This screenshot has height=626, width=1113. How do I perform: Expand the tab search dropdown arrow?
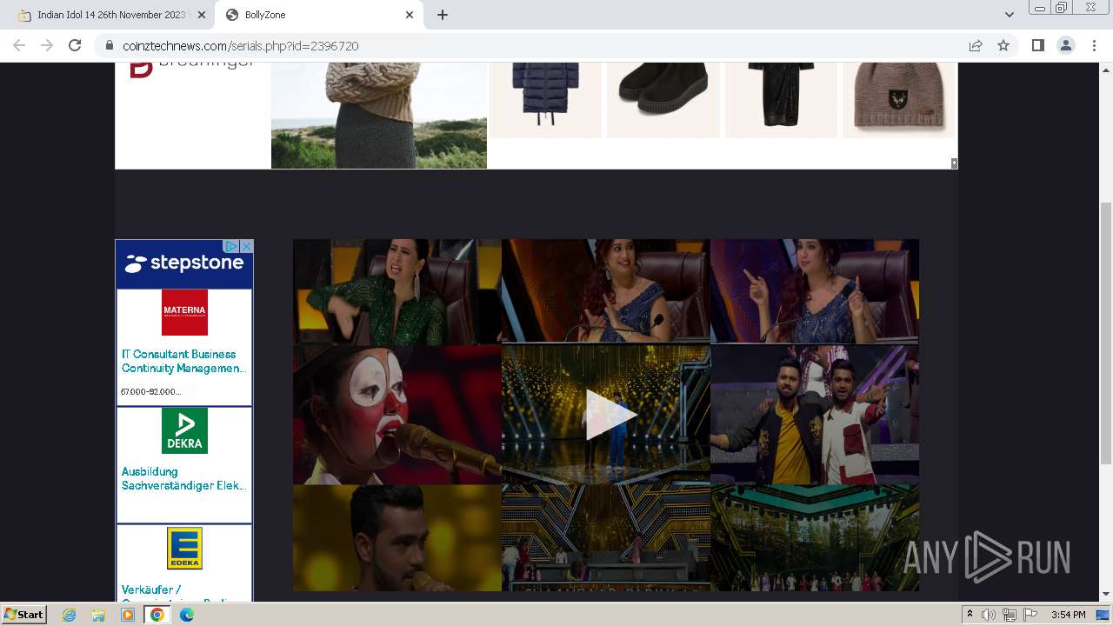(x=1010, y=15)
